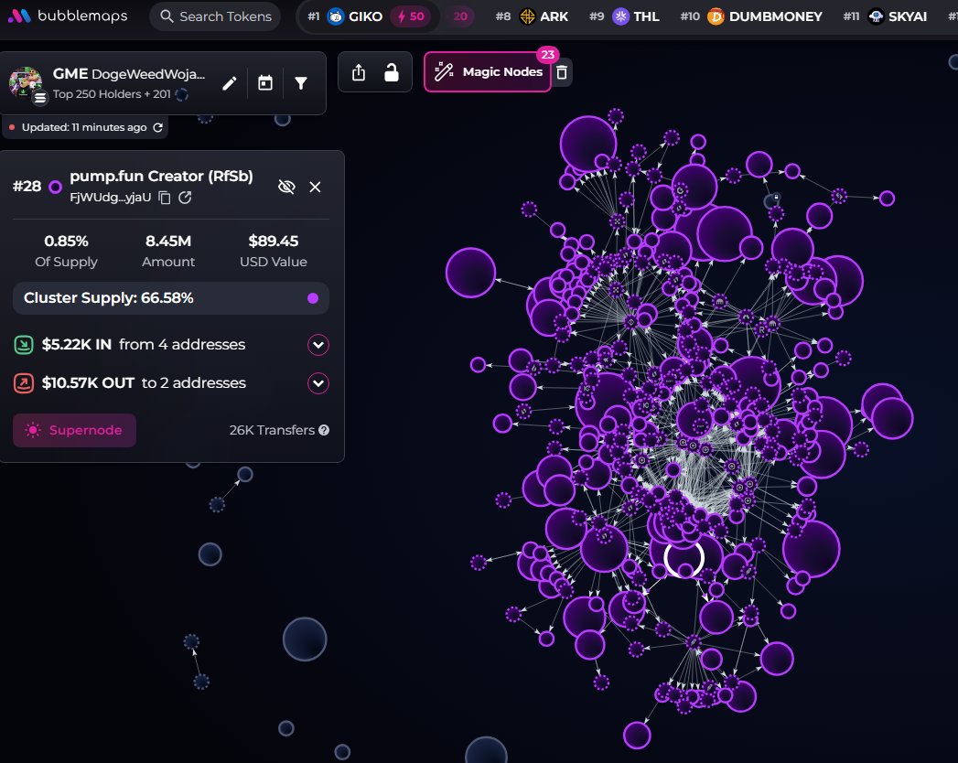The height and width of the screenshot is (763, 958).
Task: Copy the FjWUdg...yjaU wallet address
Action: click(x=165, y=198)
